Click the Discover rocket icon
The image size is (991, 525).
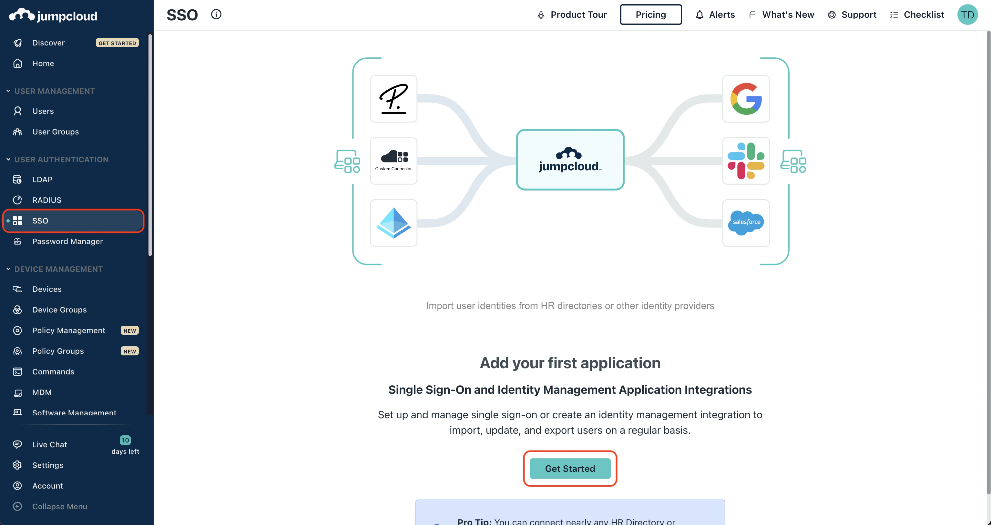pyautogui.click(x=18, y=43)
